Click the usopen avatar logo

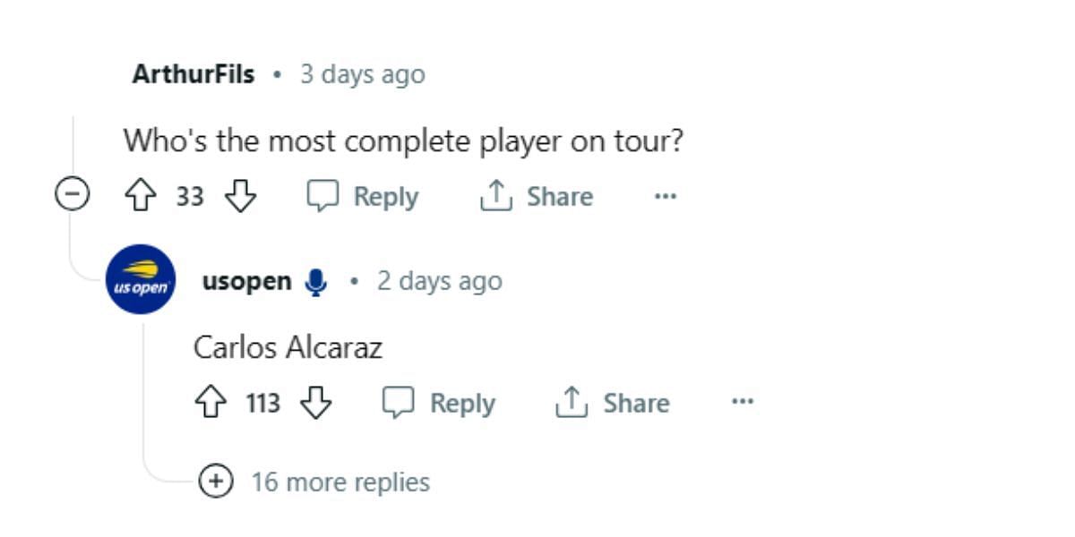click(141, 280)
